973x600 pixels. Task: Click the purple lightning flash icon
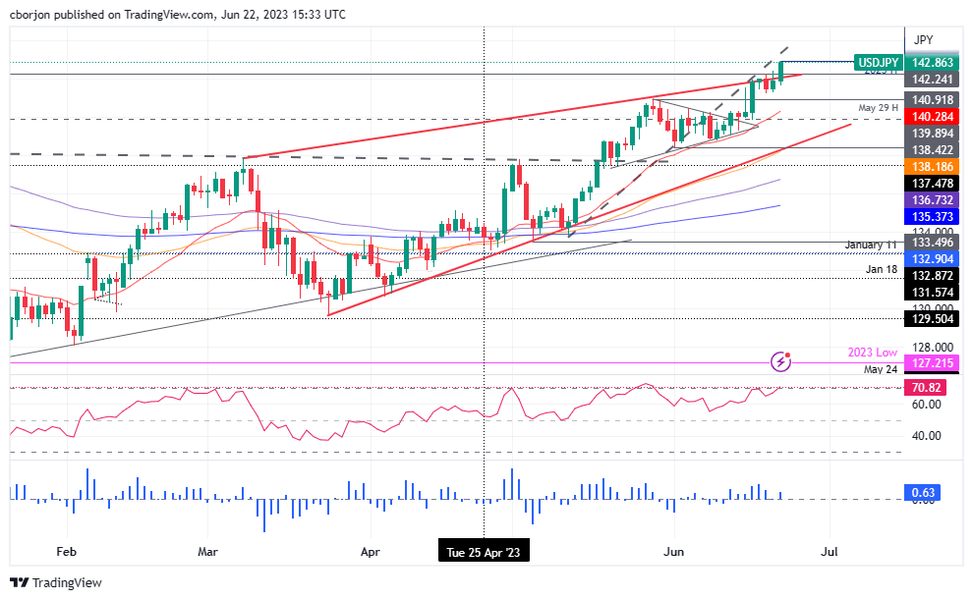click(x=781, y=363)
